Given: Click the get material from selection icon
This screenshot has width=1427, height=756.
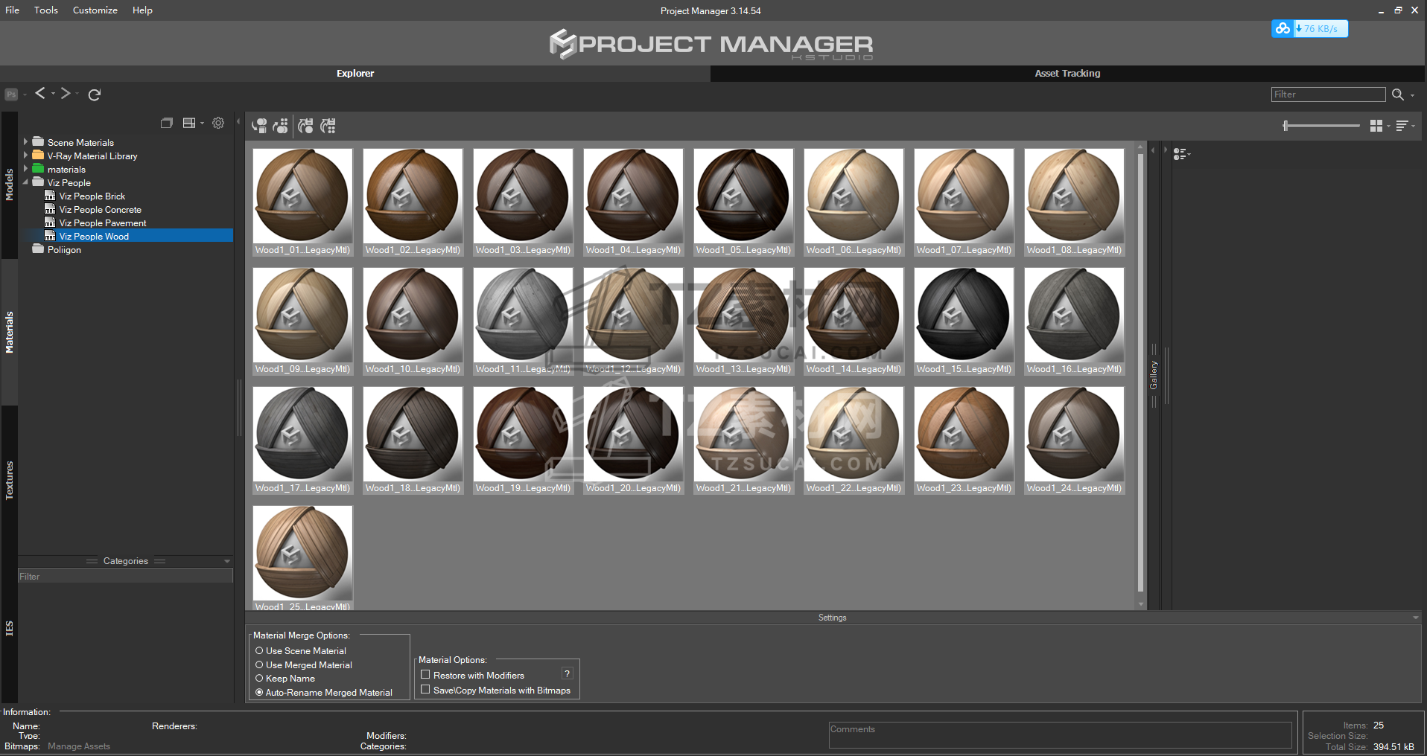Looking at the screenshot, I should pyautogui.click(x=259, y=126).
